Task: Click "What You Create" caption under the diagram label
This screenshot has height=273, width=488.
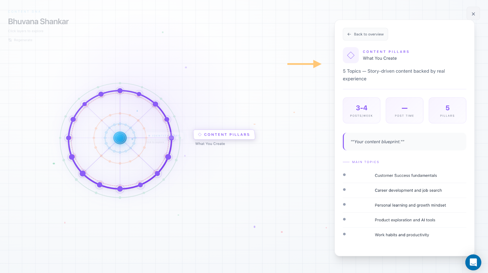Action: pos(210,144)
